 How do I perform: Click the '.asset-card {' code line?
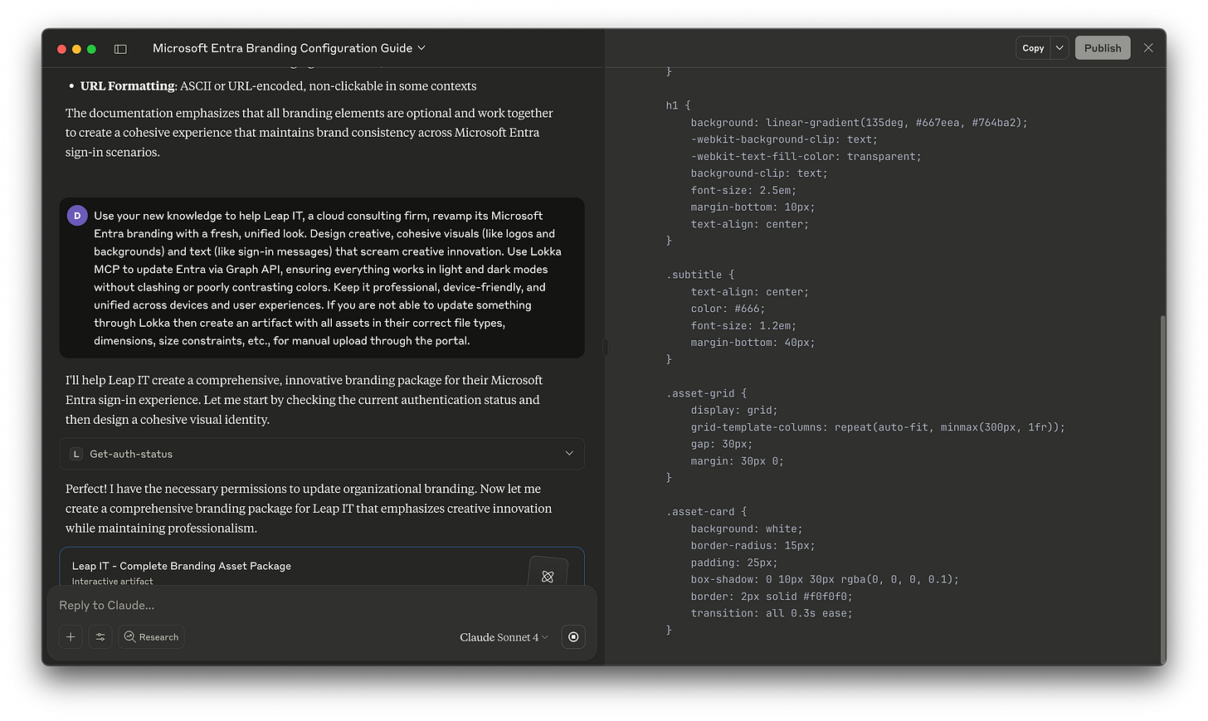706,512
